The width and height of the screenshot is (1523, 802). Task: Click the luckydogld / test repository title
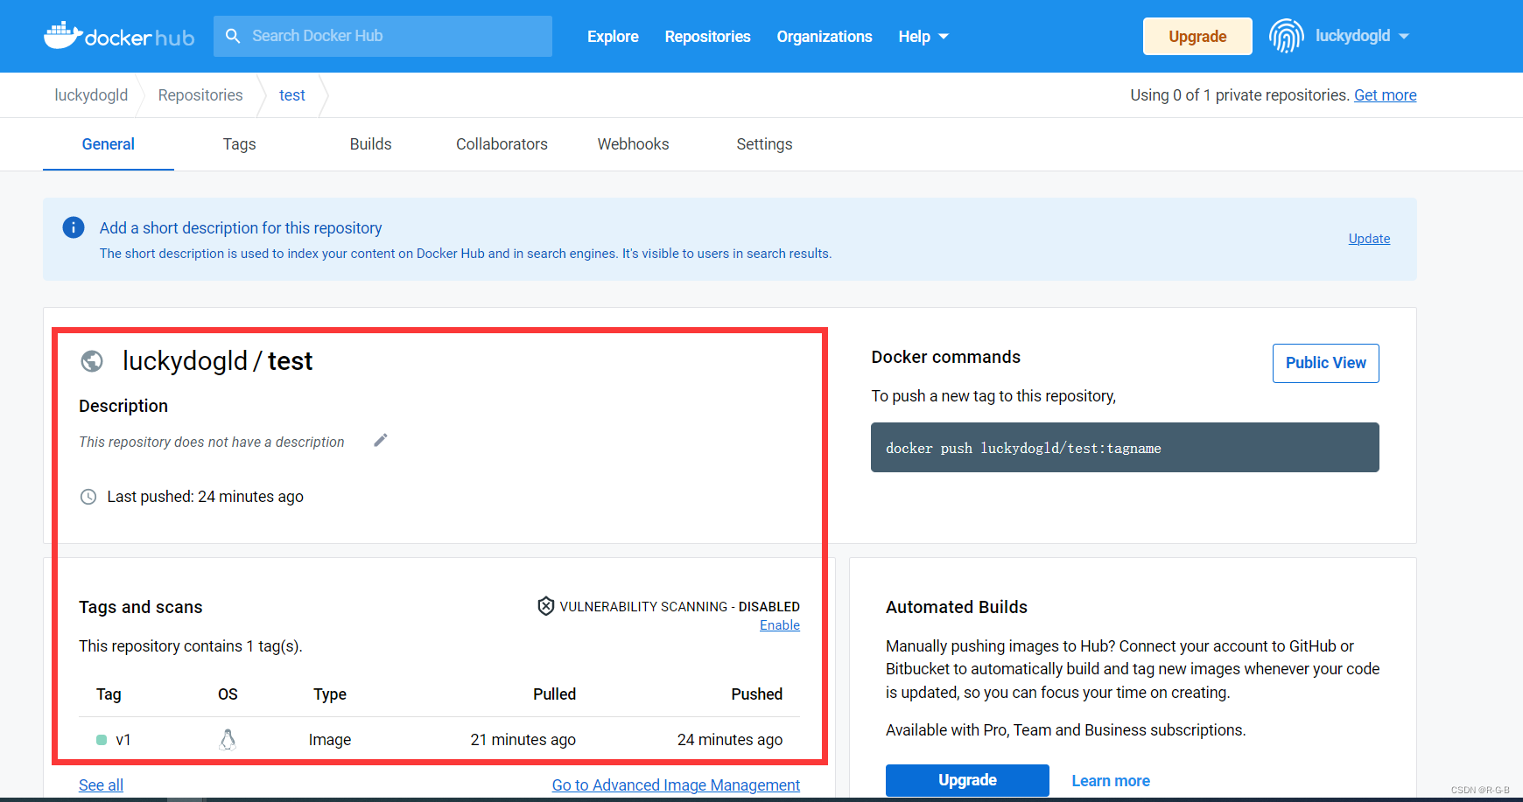[217, 361]
